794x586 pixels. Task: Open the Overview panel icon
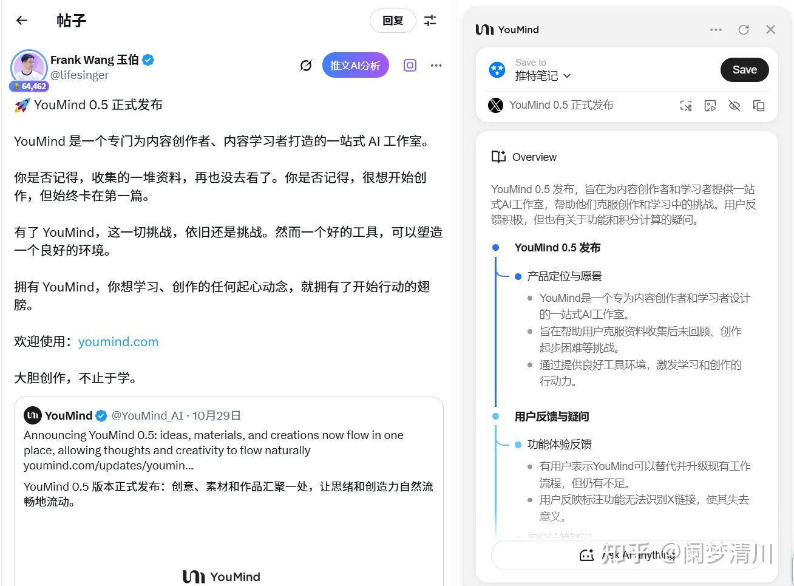click(x=498, y=157)
